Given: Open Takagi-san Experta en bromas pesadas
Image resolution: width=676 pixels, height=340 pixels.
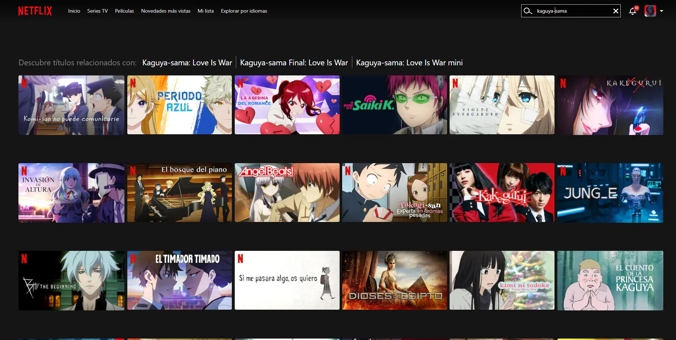Looking at the screenshot, I should pyautogui.click(x=395, y=193).
